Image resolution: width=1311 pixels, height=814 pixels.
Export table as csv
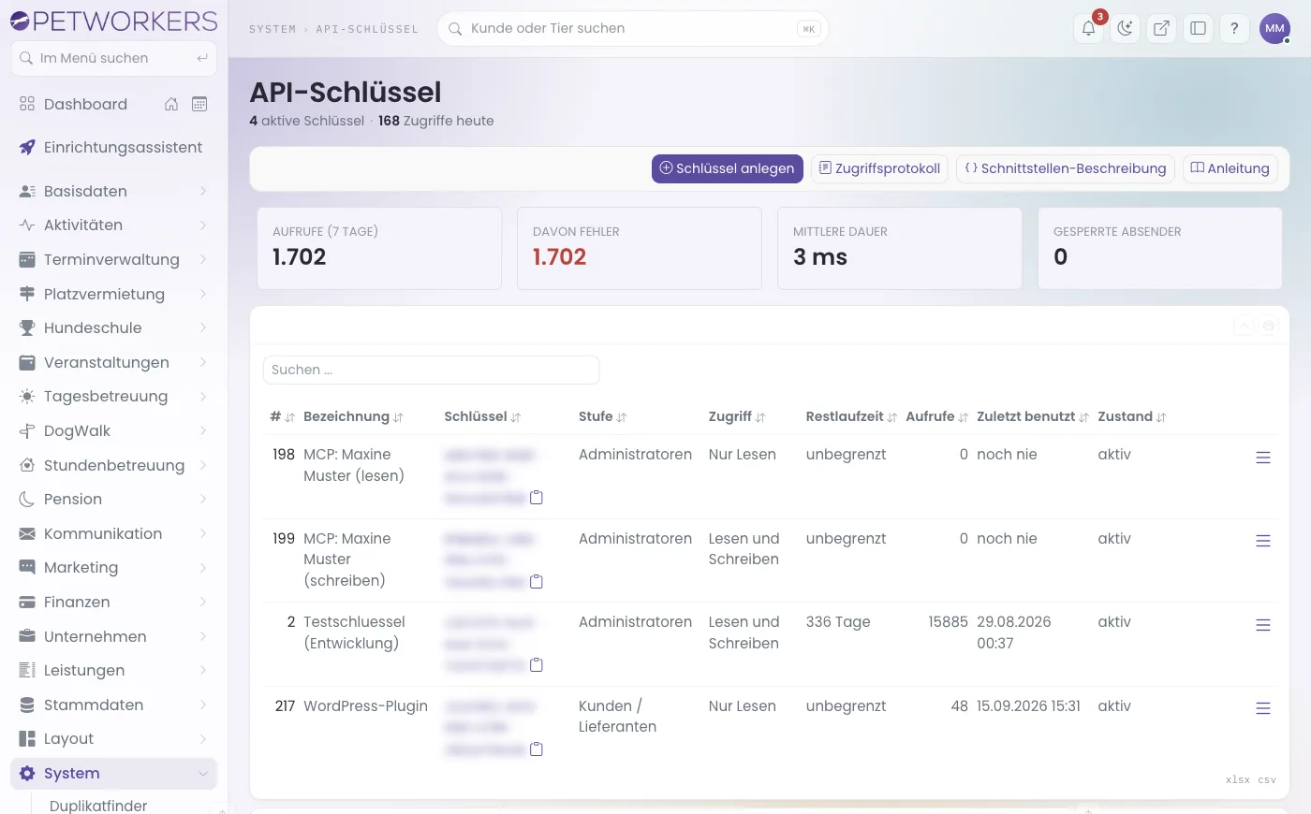tap(1267, 779)
